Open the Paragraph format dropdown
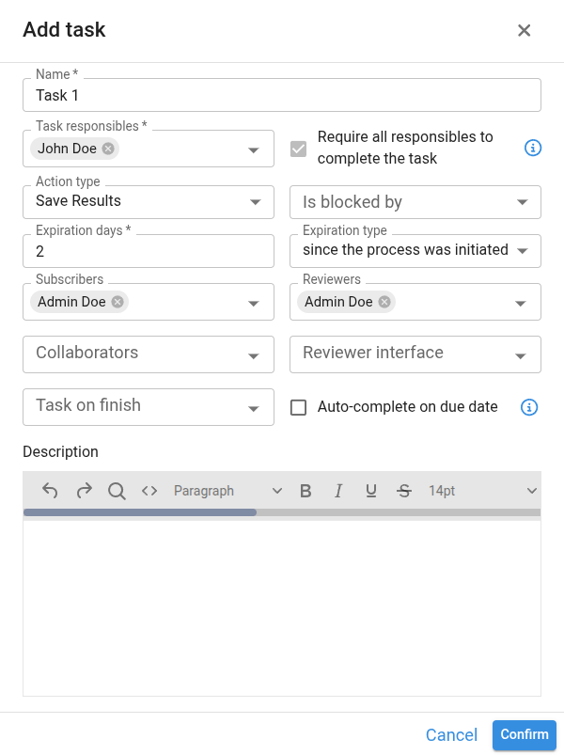 coord(227,491)
